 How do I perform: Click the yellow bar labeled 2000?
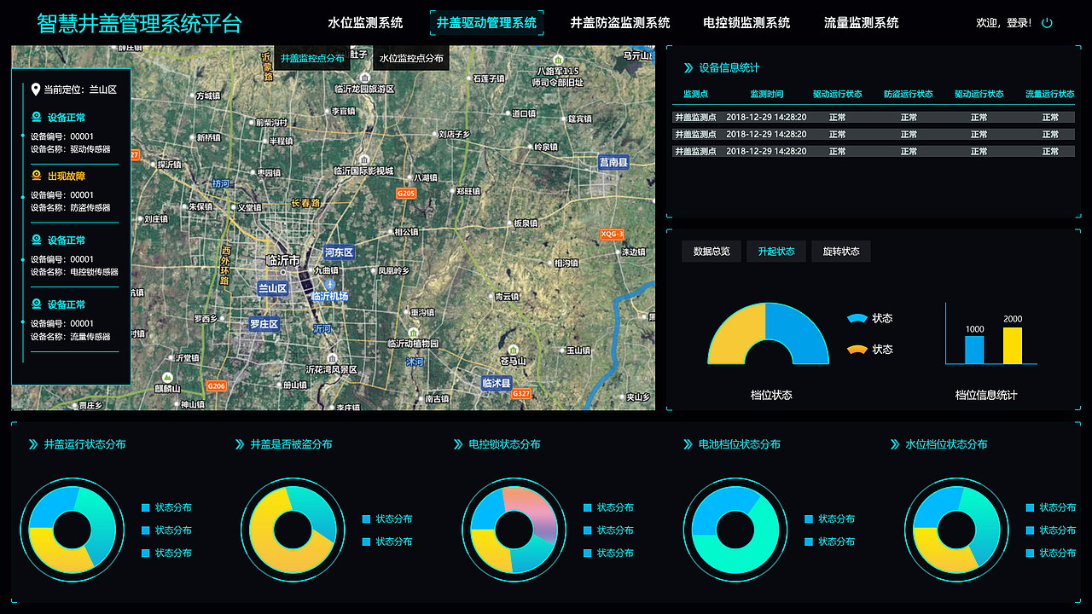click(1013, 345)
